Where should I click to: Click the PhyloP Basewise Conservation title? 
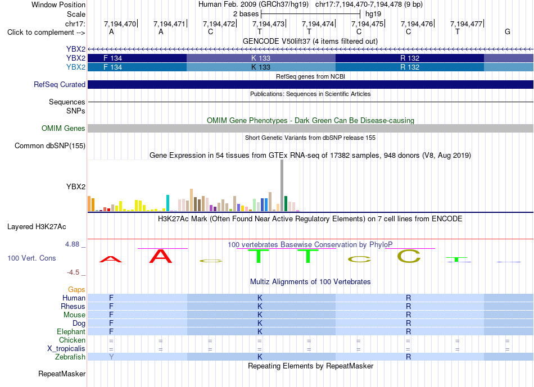pos(310,244)
